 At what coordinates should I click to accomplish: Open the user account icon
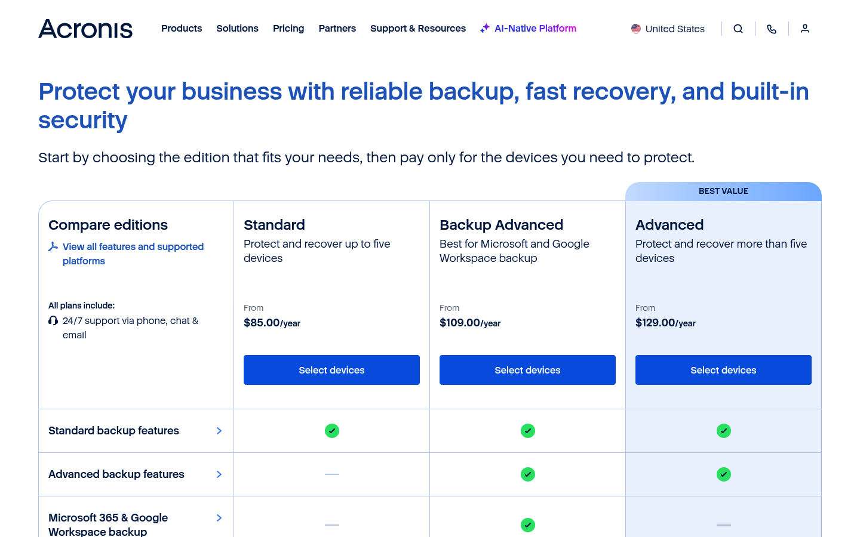point(805,29)
